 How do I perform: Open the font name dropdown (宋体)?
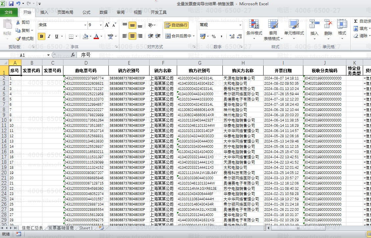85,25
